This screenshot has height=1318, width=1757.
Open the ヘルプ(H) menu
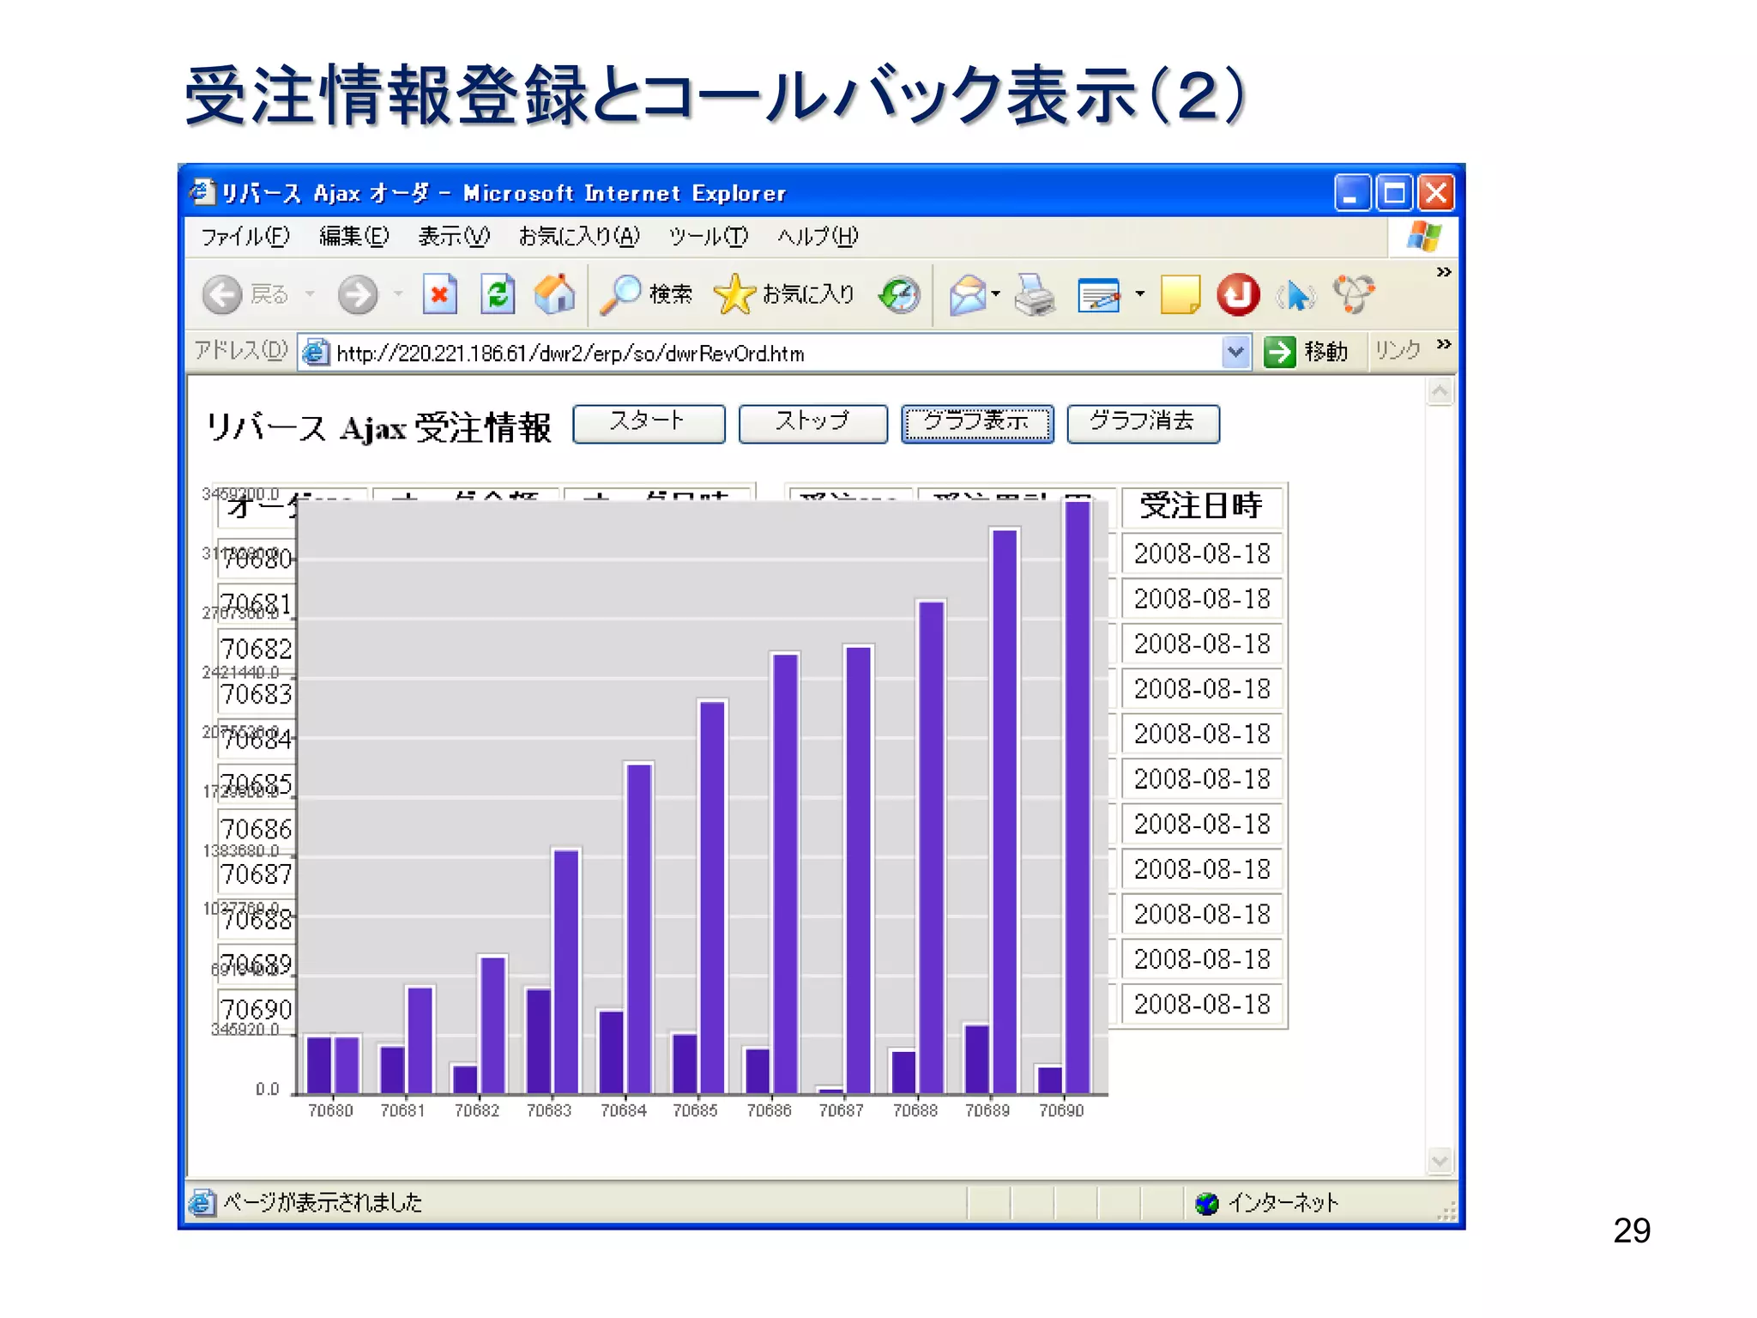click(818, 237)
